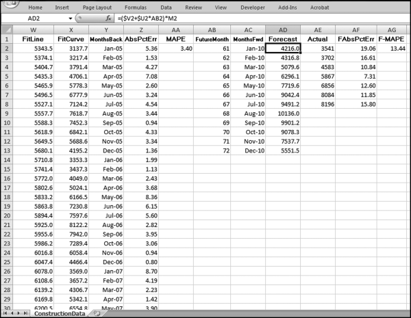This screenshot has width=411, height=318.
Task: Click the FitLine header cell
Action: 34,39
